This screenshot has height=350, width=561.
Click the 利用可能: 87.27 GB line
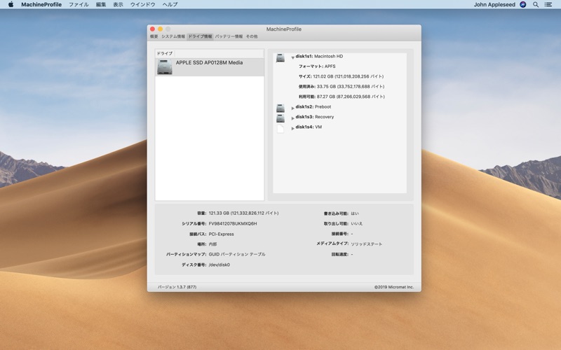click(x=342, y=97)
